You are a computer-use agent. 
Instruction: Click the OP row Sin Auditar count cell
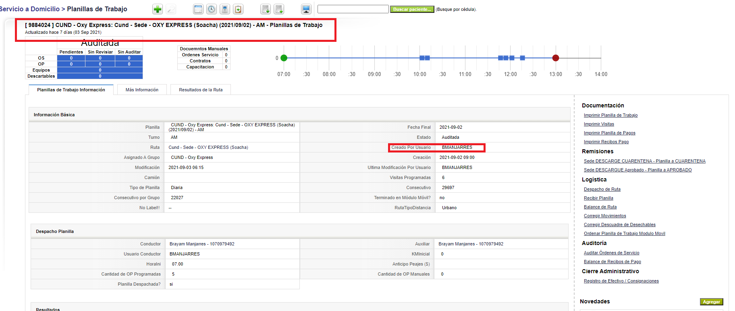point(129,64)
